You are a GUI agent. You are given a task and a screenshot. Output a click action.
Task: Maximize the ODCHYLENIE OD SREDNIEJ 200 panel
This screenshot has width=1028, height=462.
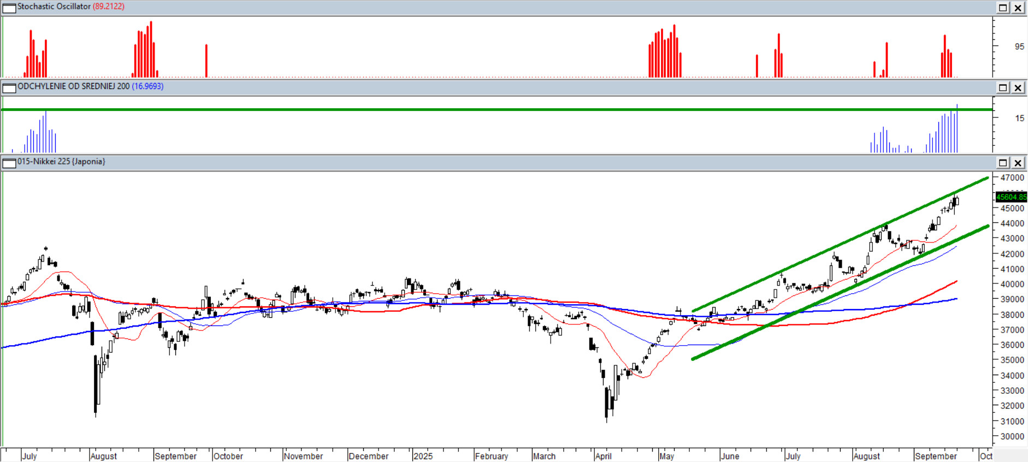(x=1003, y=87)
